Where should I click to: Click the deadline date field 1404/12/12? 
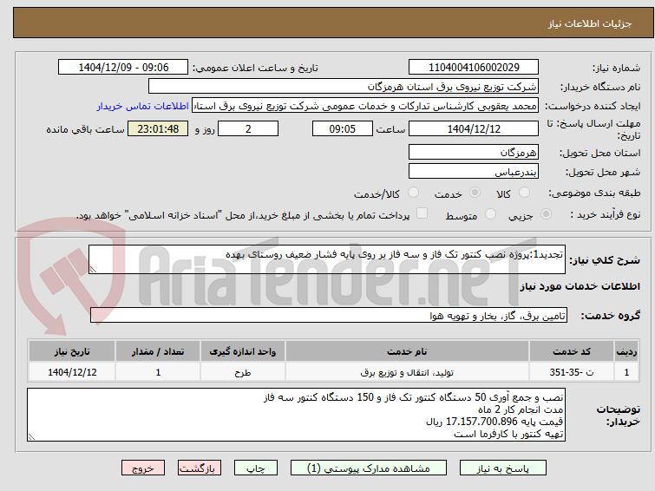click(x=474, y=128)
